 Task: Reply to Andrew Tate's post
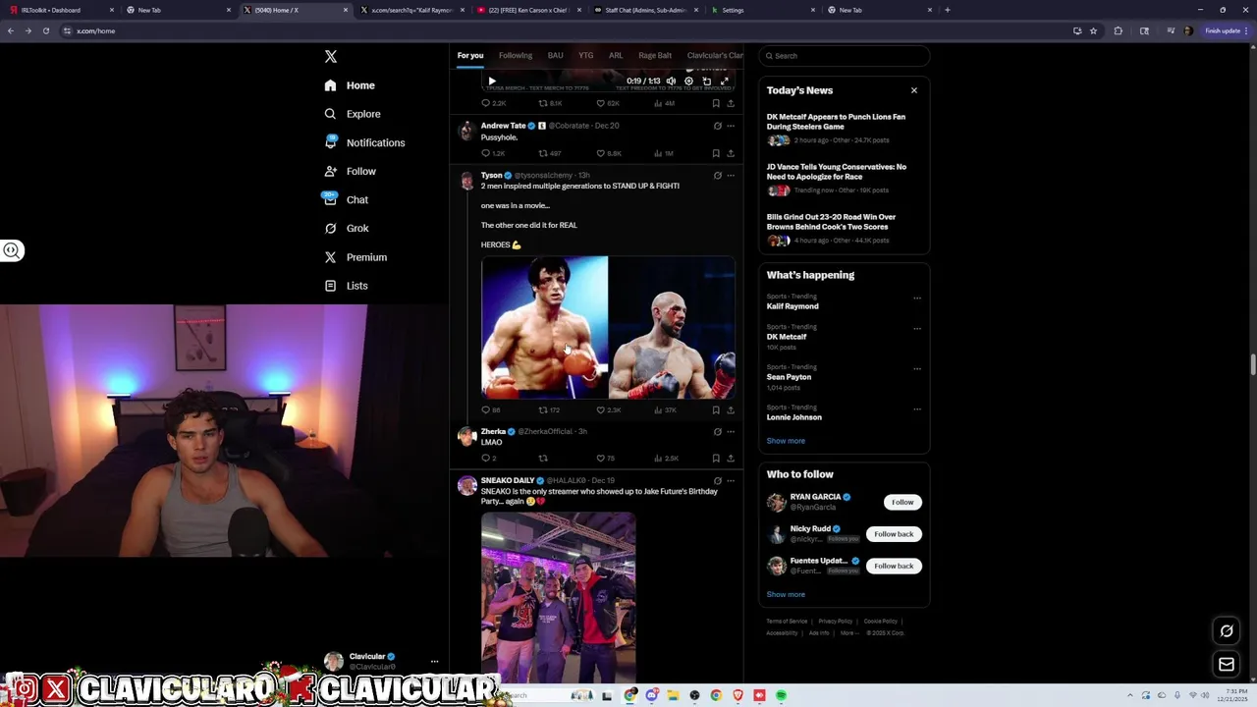[x=485, y=153]
